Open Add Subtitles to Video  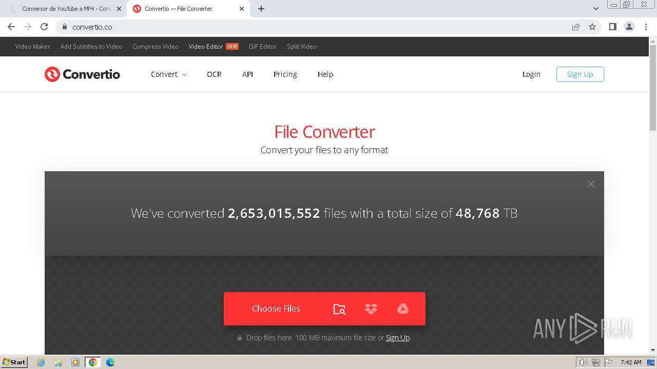pos(91,46)
